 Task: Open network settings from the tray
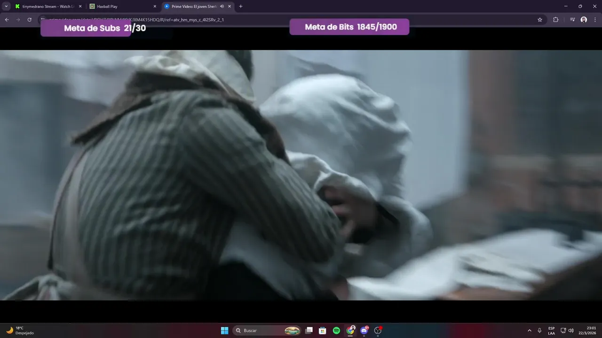(x=563, y=330)
